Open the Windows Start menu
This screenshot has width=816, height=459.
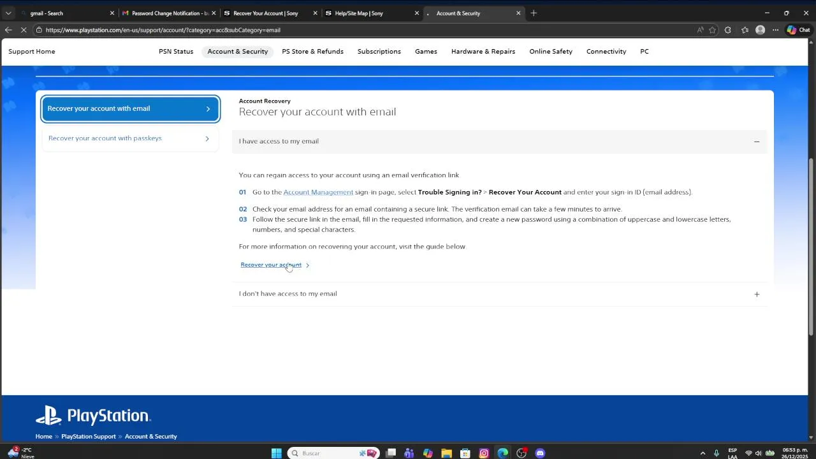tap(276, 453)
